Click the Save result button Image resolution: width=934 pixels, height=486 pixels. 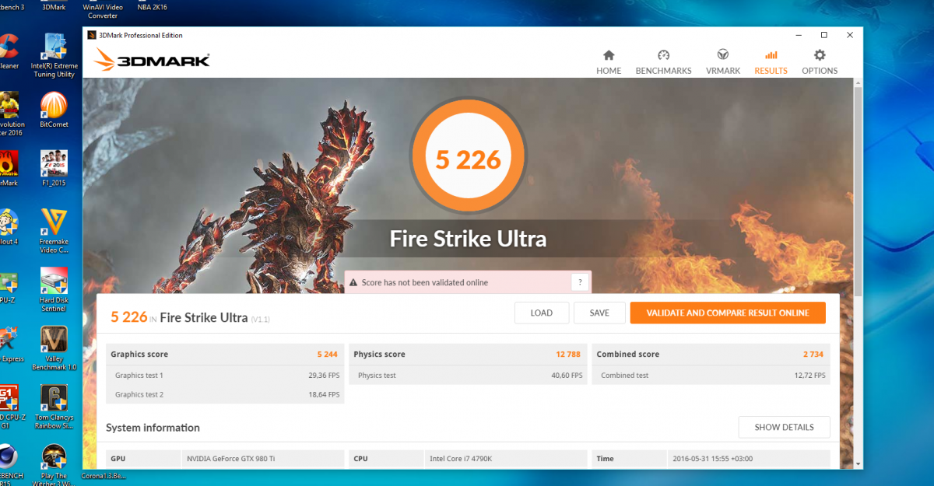(x=599, y=313)
